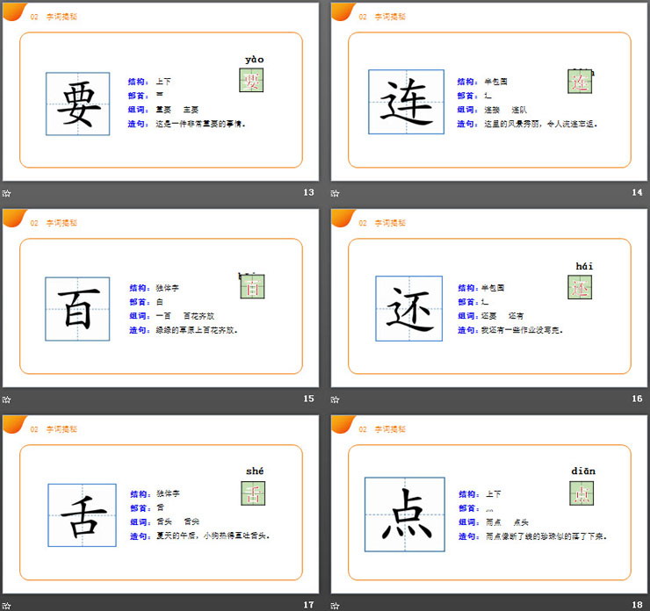Click the animation star icon under slide 15
The image size is (650, 611).
7,399
